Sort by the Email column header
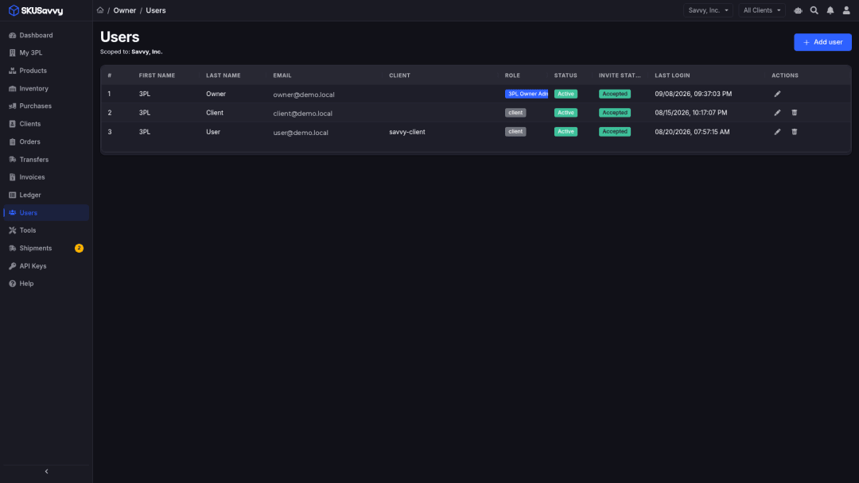Image resolution: width=859 pixels, height=483 pixels. 282,75
